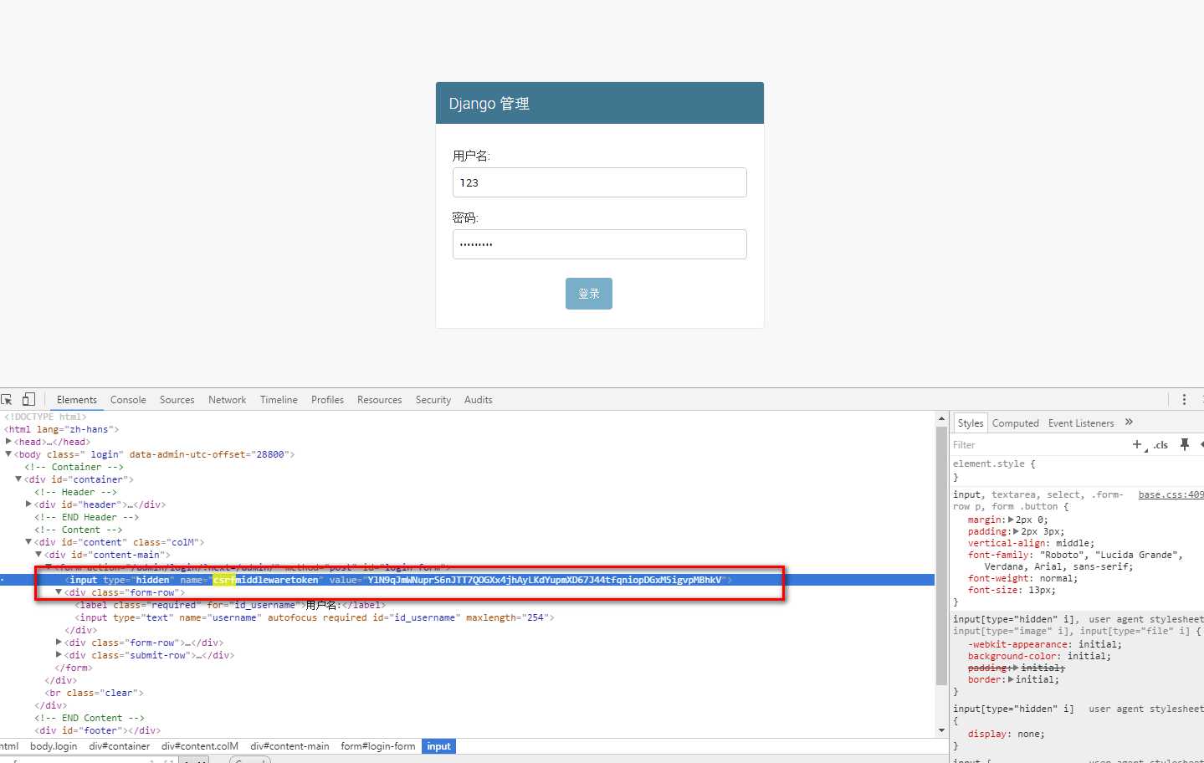The height and width of the screenshot is (763, 1204).
Task: Switch to the Console tab
Action: pos(128,400)
